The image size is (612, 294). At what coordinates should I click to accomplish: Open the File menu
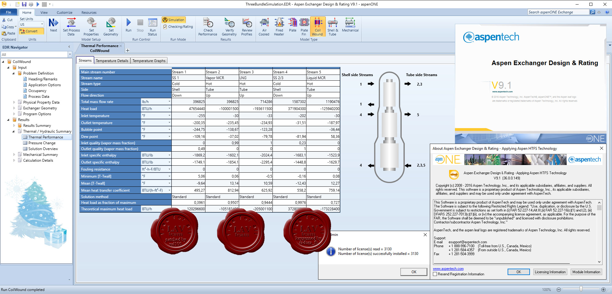[9, 12]
